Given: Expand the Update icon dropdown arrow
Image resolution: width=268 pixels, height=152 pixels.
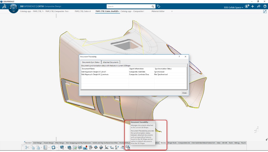Looking at the screenshot, I should [57, 148].
